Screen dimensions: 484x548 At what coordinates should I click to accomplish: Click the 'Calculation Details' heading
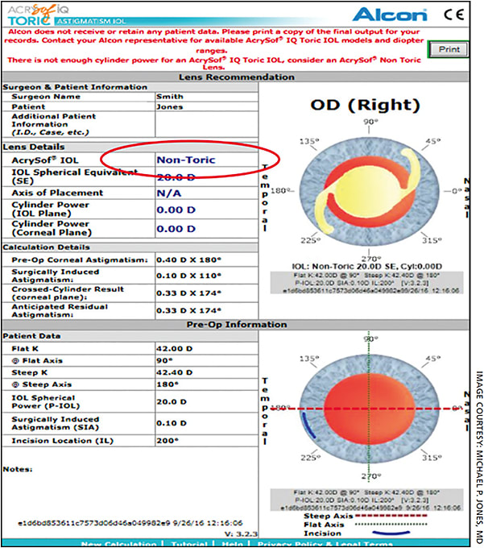point(46,247)
